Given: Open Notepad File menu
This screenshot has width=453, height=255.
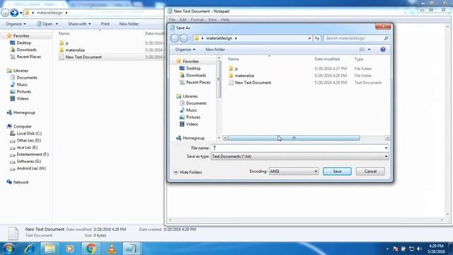Looking at the screenshot, I should point(172,20).
